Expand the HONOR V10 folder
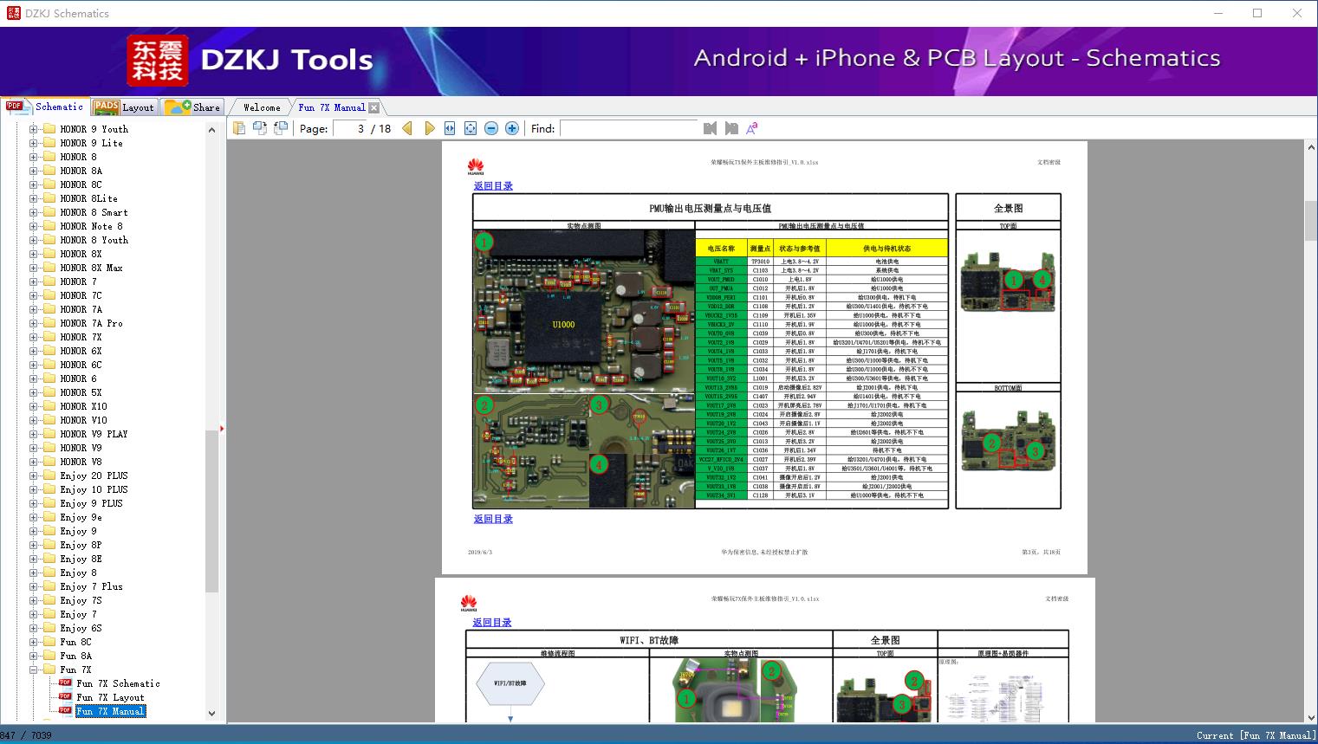This screenshot has height=744, width=1318. pos(33,420)
